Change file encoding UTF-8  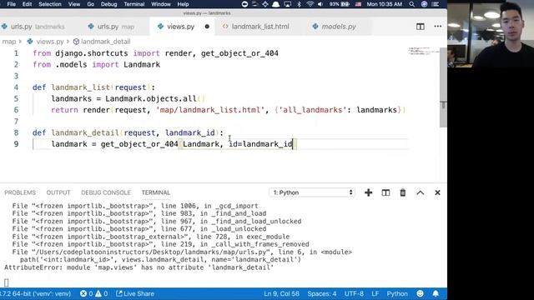[x=354, y=293]
